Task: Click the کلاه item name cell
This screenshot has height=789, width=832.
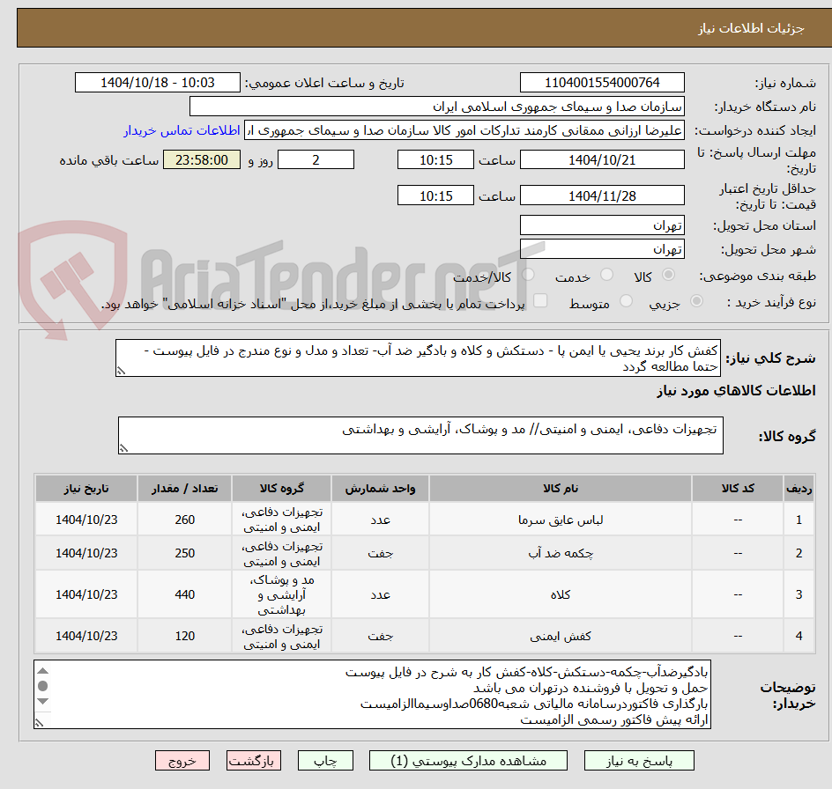Action: click(561, 594)
